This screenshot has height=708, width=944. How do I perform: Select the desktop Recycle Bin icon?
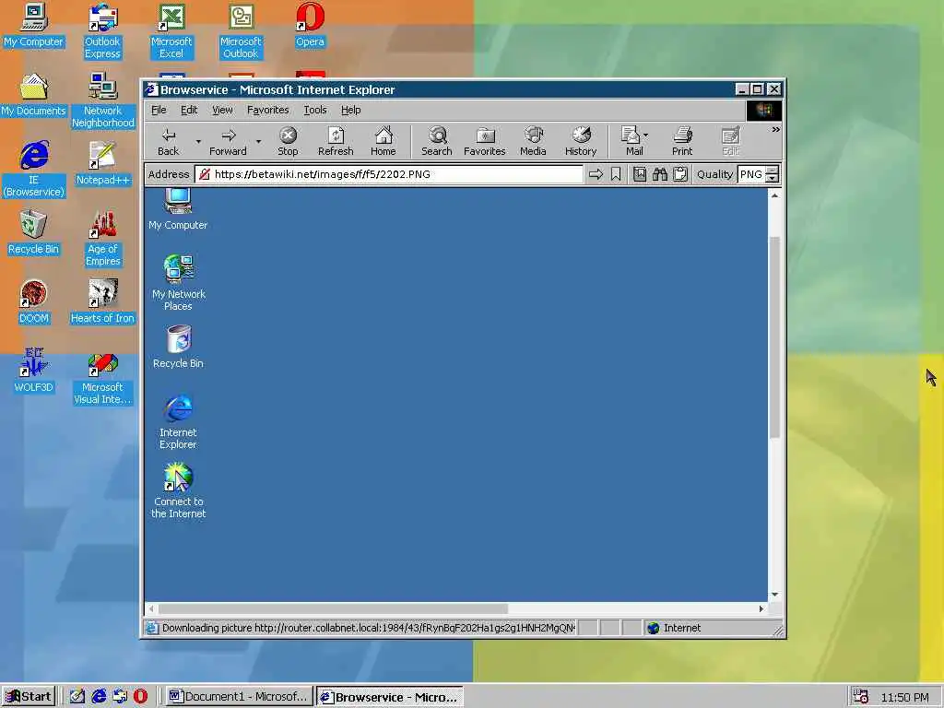34,233
